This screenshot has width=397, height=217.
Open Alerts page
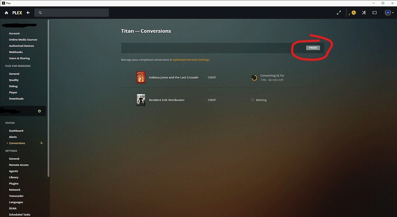[x=13, y=137]
